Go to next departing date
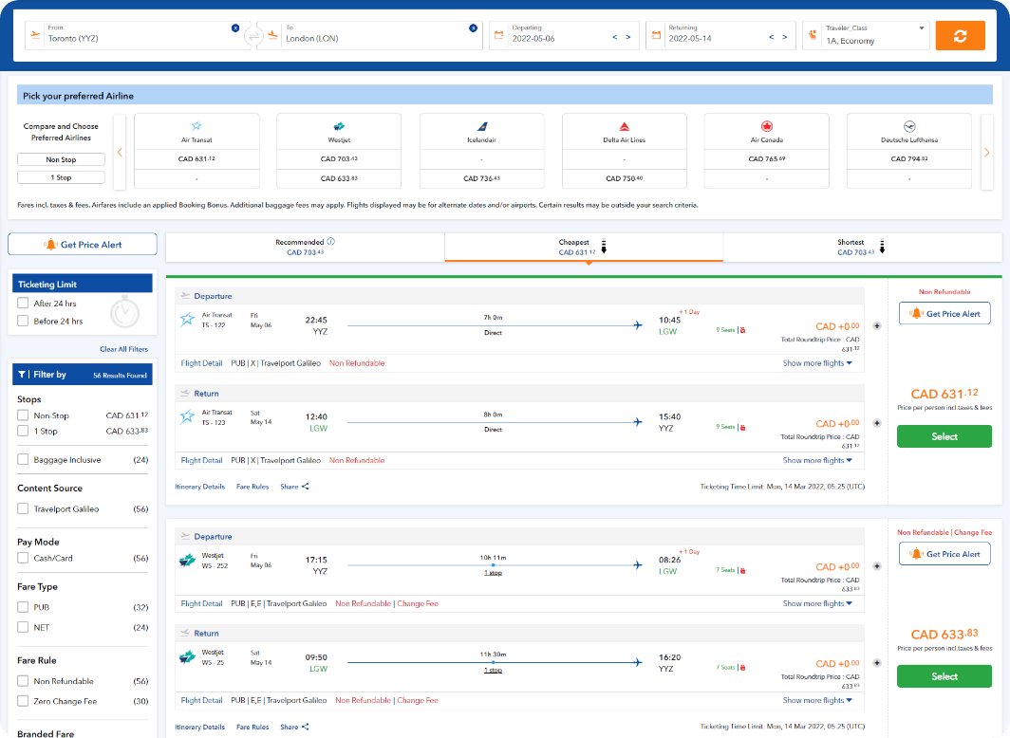This screenshot has width=1010, height=738. click(x=628, y=37)
